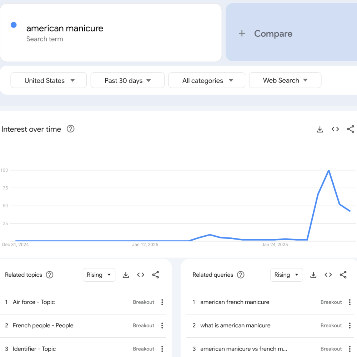Select the what is american manicure query
The image size is (357, 357).
click(235, 325)
